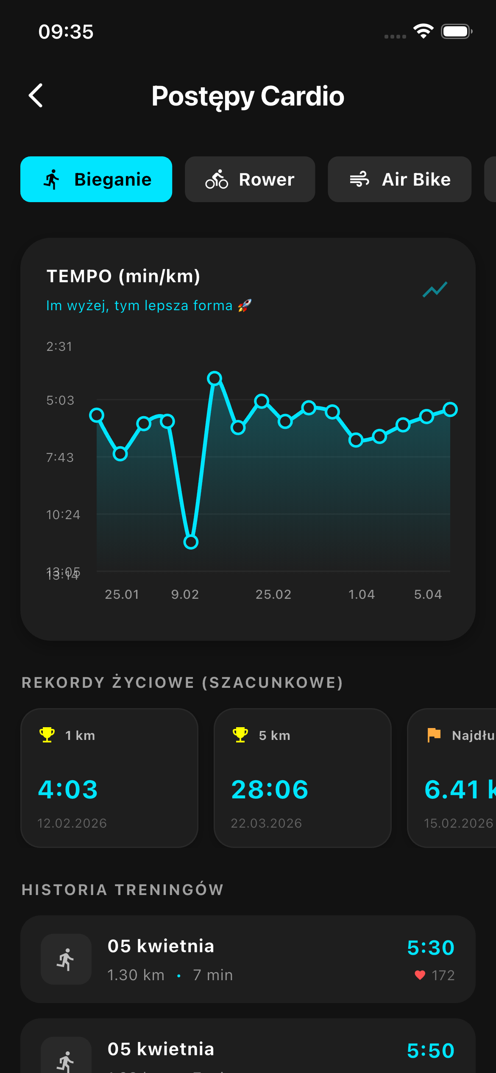The height and width of the screenshot is (1073, 496).
Task: Click the orange flag icon on the distance record card
Action: [434, 735]
